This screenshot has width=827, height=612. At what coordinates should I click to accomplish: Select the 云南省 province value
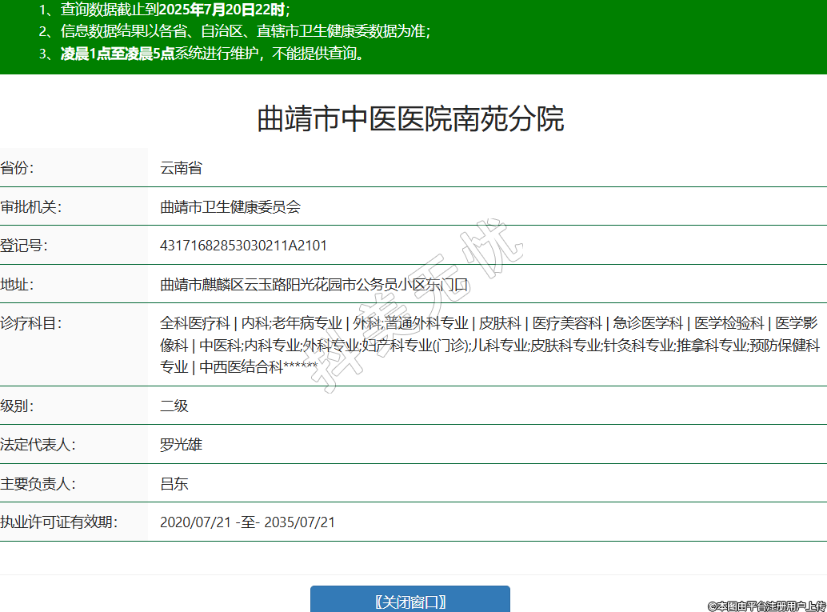(x=181, y=168)
